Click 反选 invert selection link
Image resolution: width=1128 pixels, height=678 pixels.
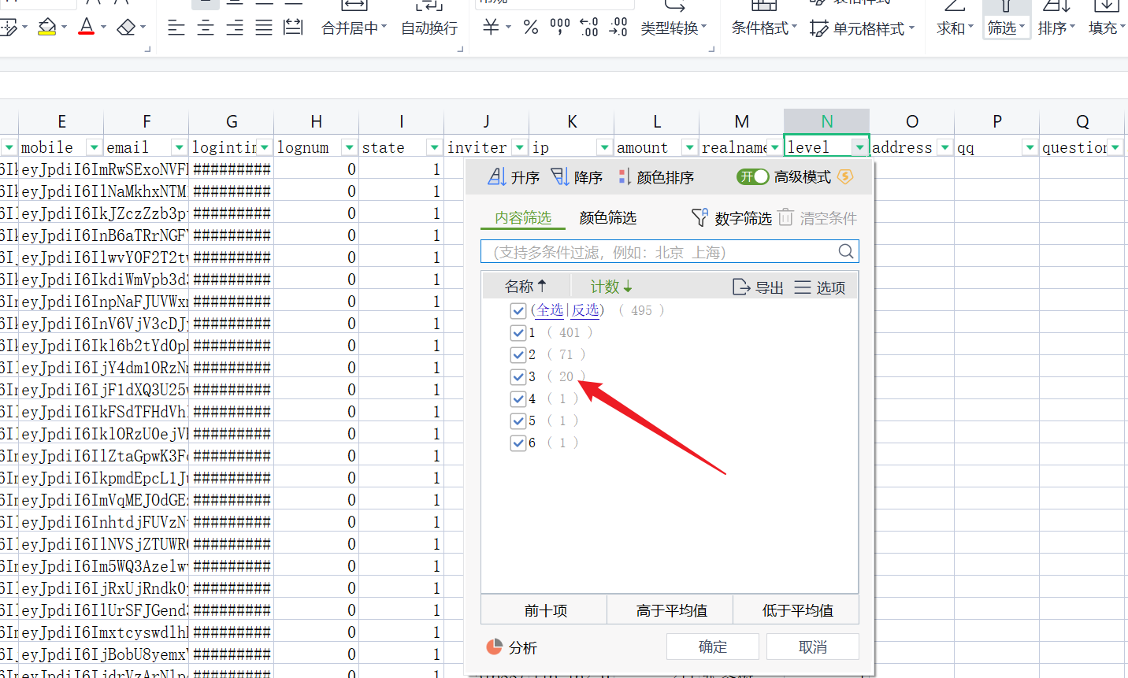(585, 310)
